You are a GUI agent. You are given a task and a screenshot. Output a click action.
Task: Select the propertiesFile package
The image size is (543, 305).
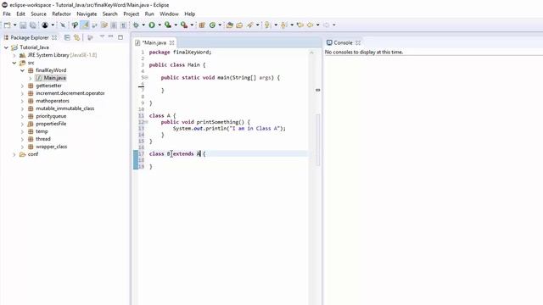tap(51, 124)
